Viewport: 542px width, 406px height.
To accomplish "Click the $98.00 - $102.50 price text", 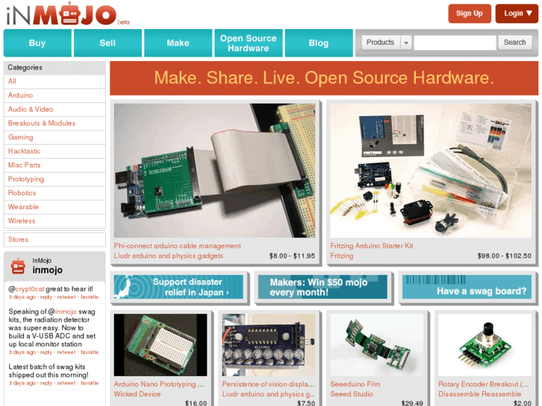I will point(504,256).
